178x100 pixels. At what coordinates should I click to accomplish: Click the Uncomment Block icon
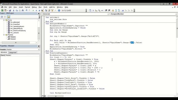click(x=119, y=11)
